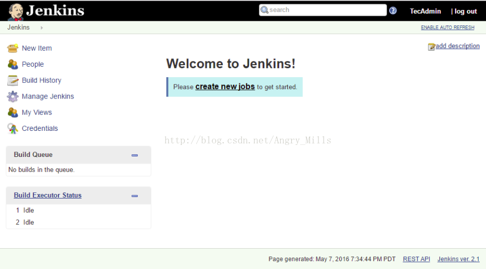Screen dimensions: 486x269
Task: Click the page generated timestamp text
Action: pyautogui.click(x=332, y=259)
